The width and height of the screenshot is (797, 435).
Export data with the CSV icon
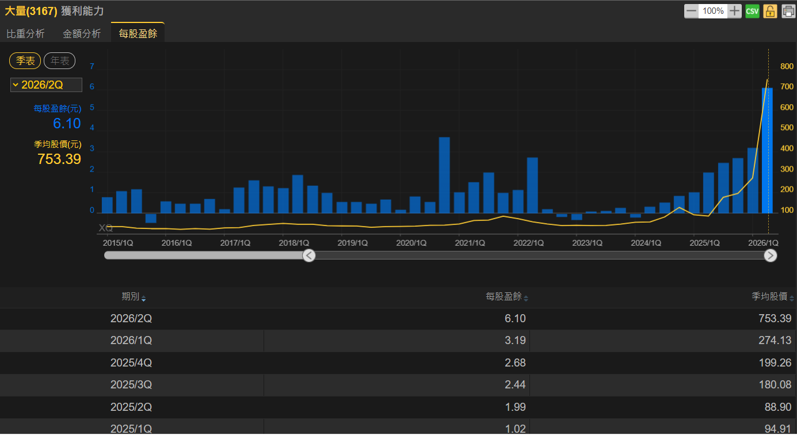(x=752, y=11)
